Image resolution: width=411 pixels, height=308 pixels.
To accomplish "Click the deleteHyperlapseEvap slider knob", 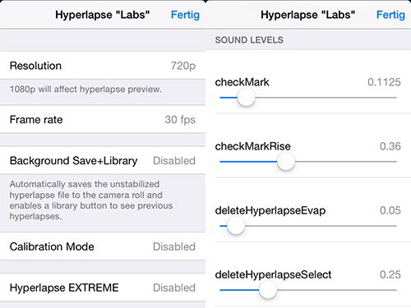I will (x=236, y=226).
